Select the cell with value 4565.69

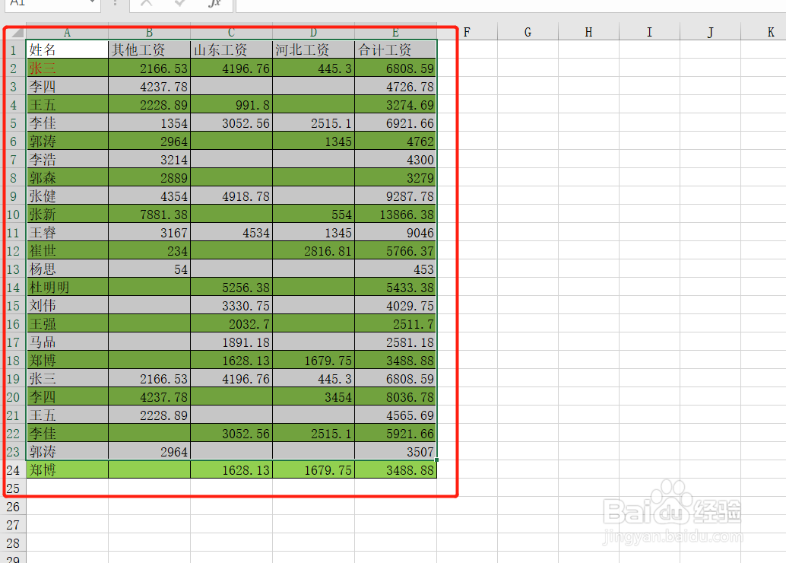point(395,415)
